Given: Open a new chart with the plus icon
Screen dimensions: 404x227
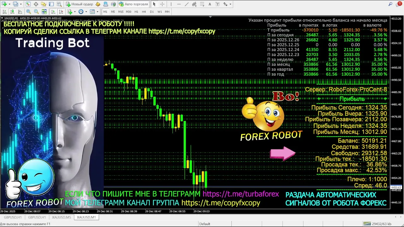Looking at the screenshot, I should (x=4, y=4).
